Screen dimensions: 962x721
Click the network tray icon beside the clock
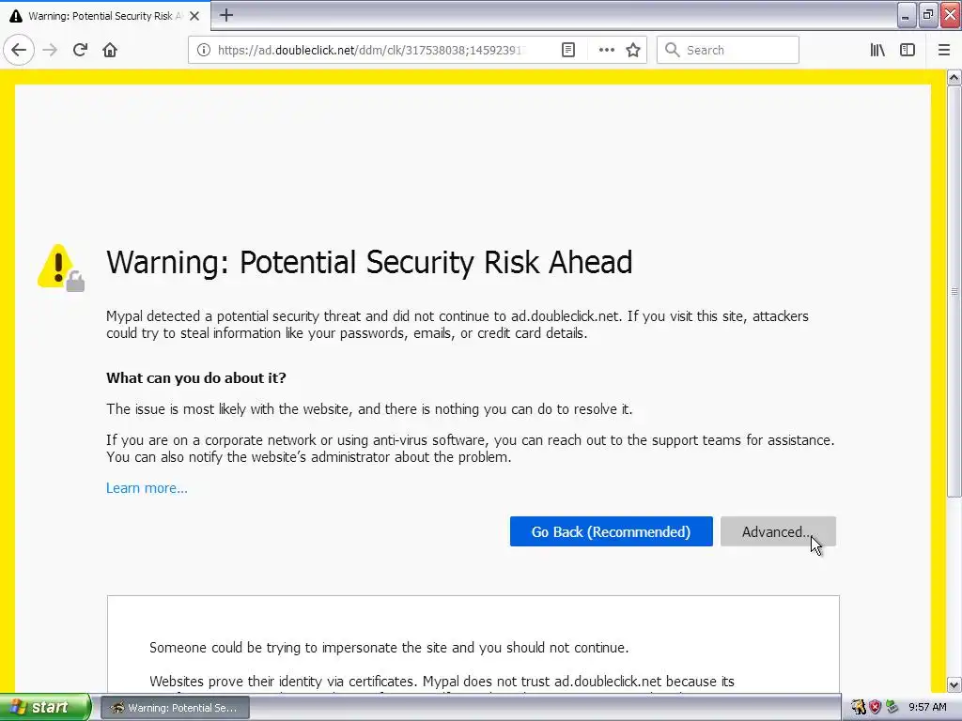pos(892,707)
